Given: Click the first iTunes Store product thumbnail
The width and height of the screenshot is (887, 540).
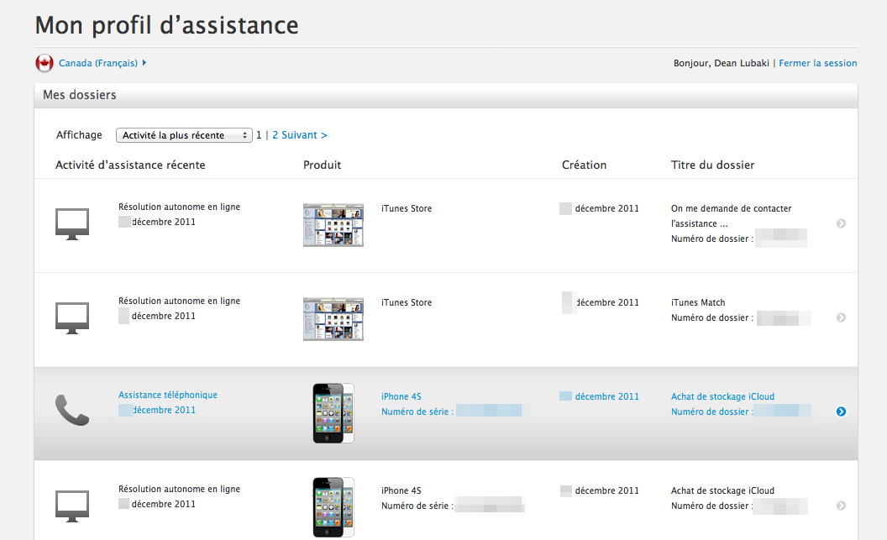Looking at the screenshot, I should coord(333,224).
